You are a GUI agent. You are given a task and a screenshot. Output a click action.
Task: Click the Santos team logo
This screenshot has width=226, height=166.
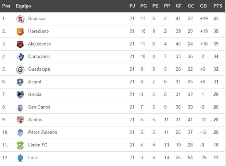tap(20, 120)
